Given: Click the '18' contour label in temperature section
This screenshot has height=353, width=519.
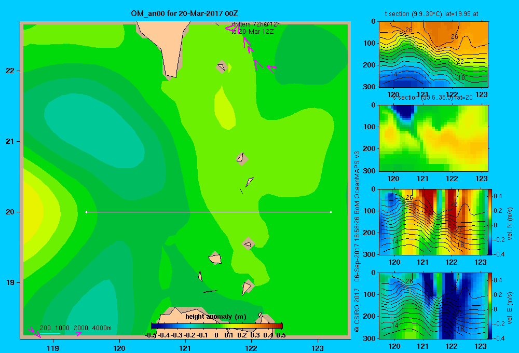Looking at the screenshot, I should click(461, 78).
